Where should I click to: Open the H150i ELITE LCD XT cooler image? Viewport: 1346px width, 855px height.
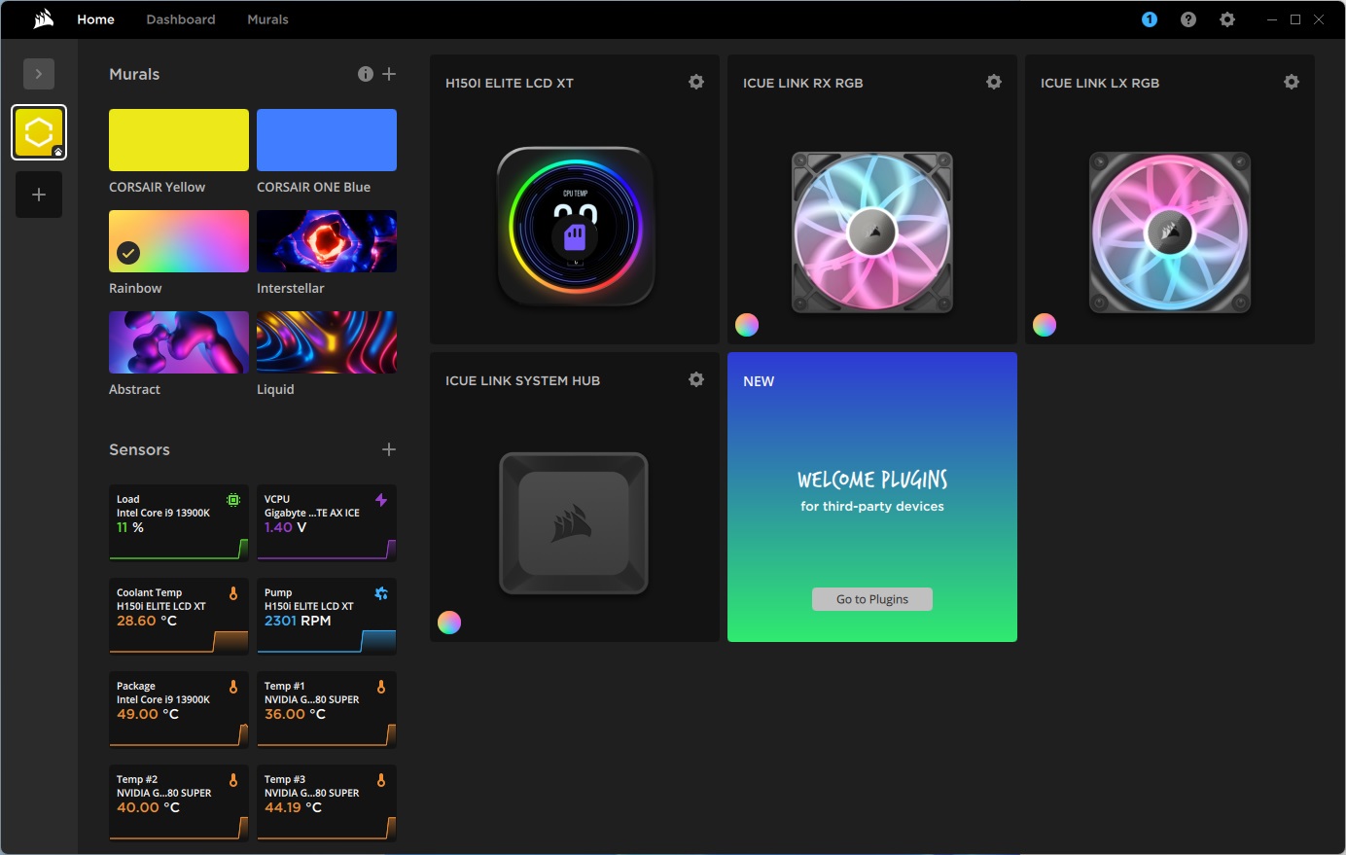[x=576, y=226]
